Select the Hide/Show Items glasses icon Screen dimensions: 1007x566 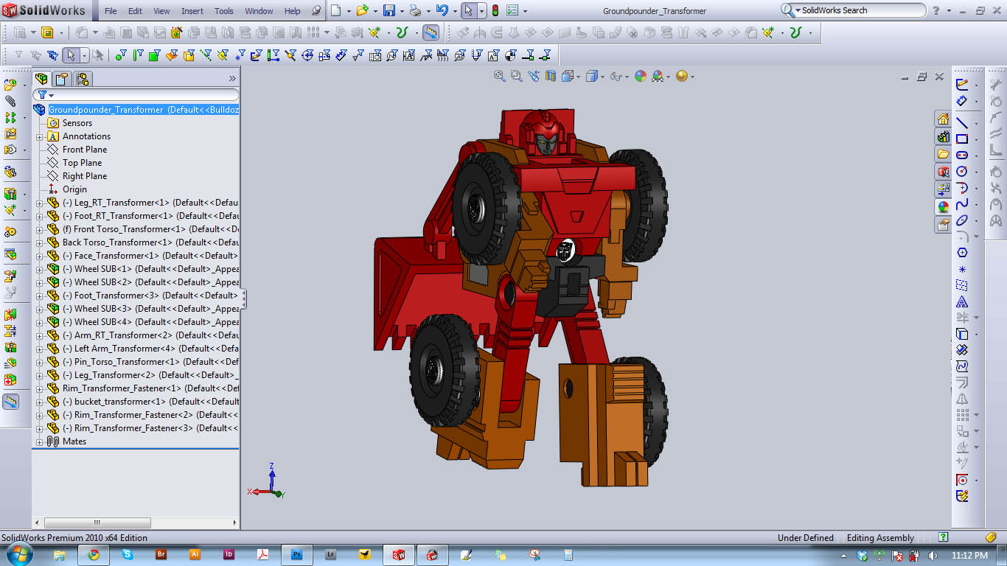tap(615, 76)
